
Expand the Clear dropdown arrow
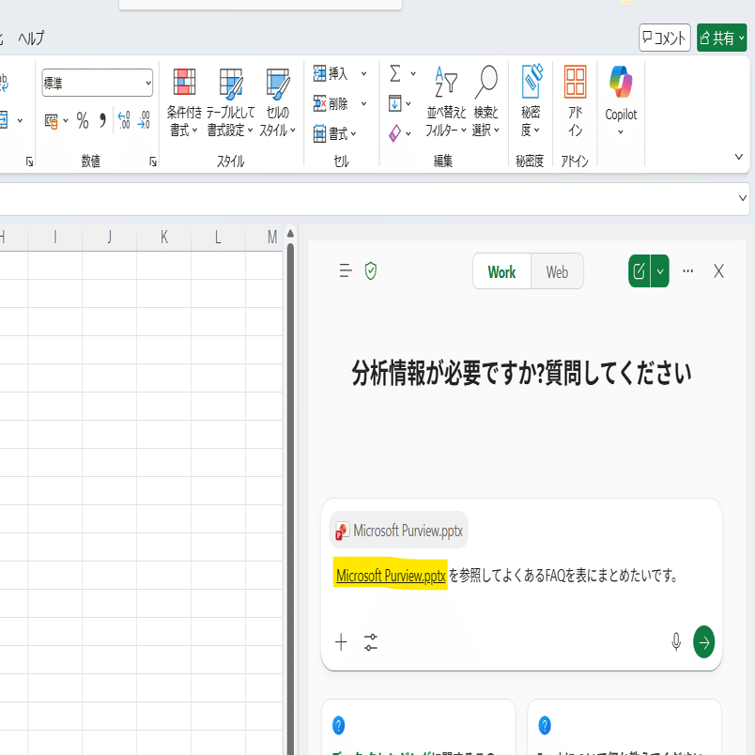pos(408,133)
